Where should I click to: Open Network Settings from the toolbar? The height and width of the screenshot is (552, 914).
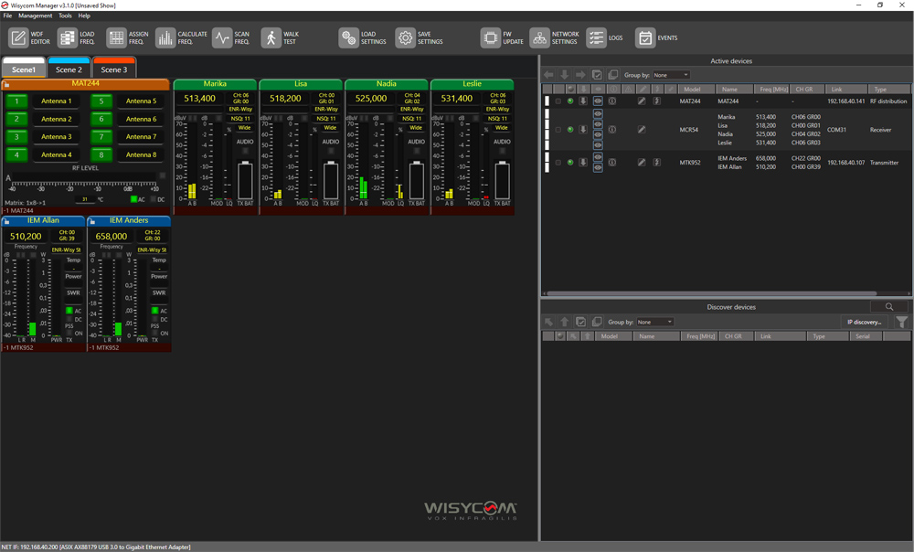coord(540,37)
